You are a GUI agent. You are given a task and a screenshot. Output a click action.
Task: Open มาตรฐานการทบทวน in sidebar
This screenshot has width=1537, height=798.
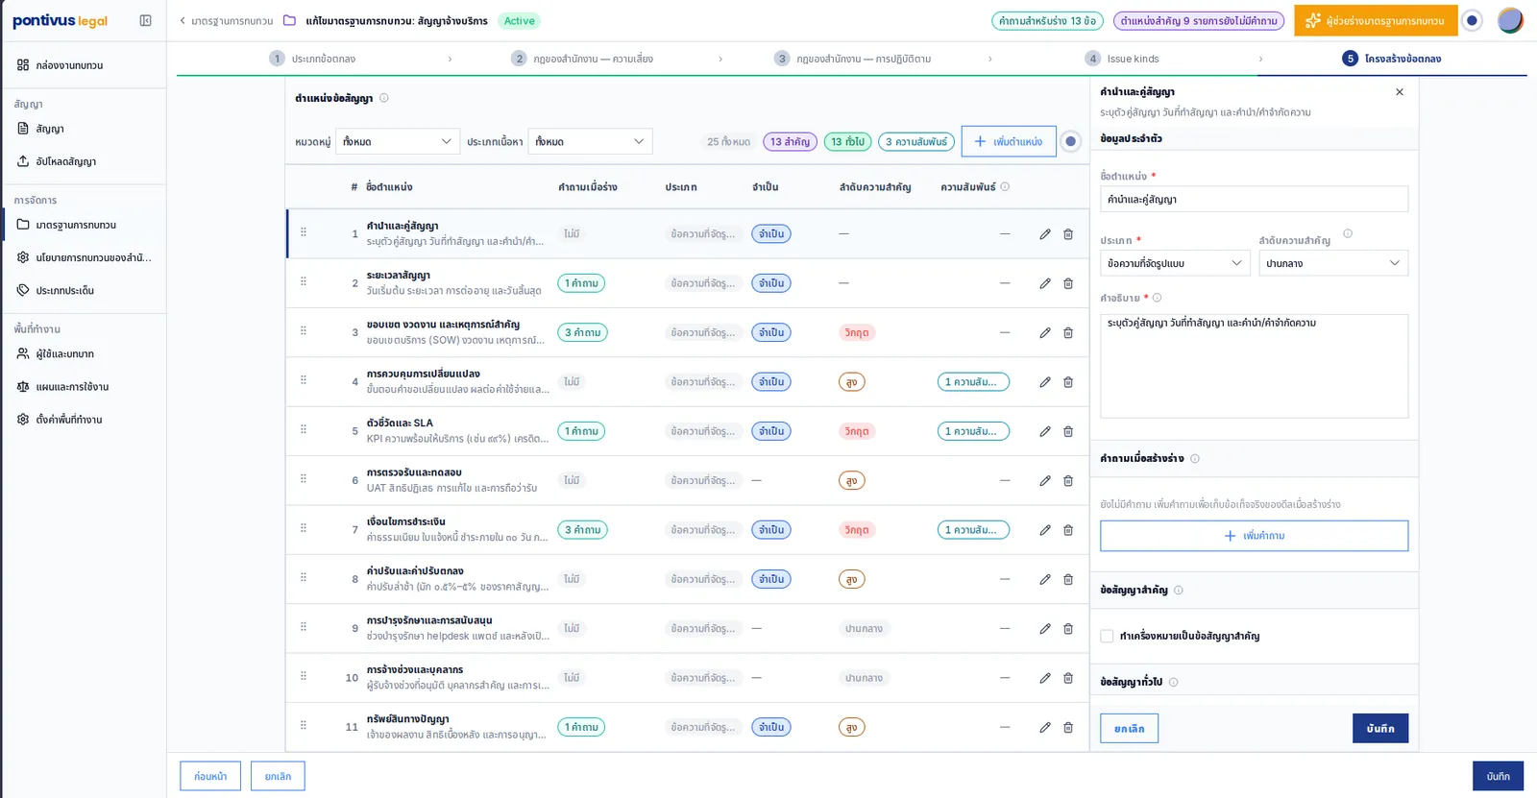pos(84,225)
